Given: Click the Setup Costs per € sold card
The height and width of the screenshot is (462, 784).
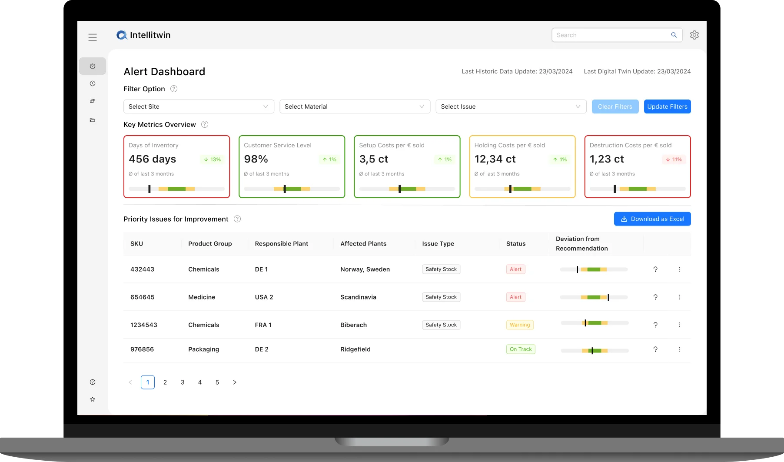Looking at the screenshot, I should click(407, 167).
